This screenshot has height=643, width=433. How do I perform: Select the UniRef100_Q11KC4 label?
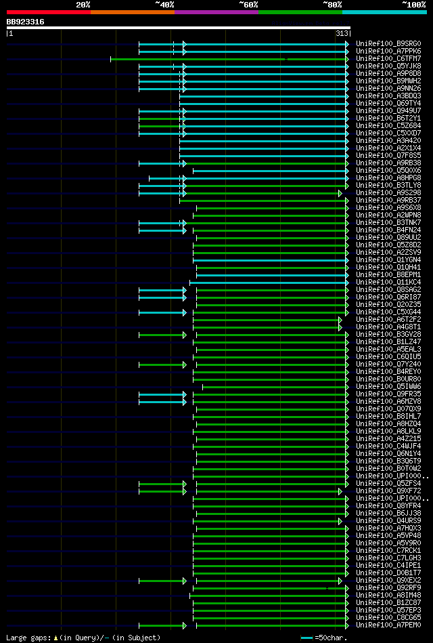click(389, 283)
